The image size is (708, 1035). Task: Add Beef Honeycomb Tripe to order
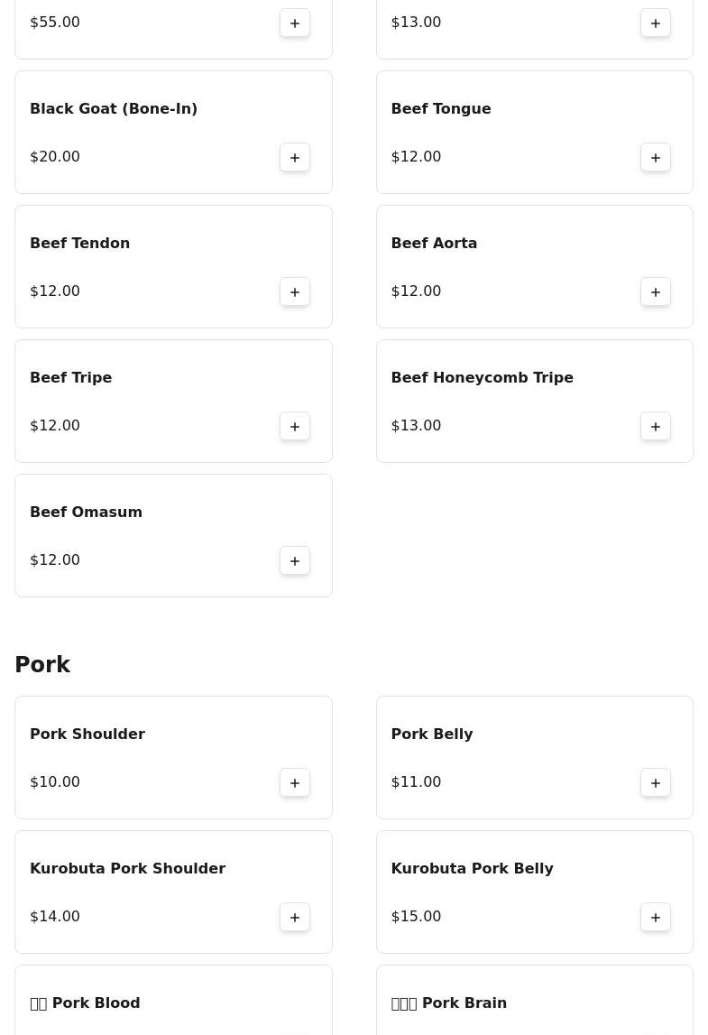[x=656, y=426]
